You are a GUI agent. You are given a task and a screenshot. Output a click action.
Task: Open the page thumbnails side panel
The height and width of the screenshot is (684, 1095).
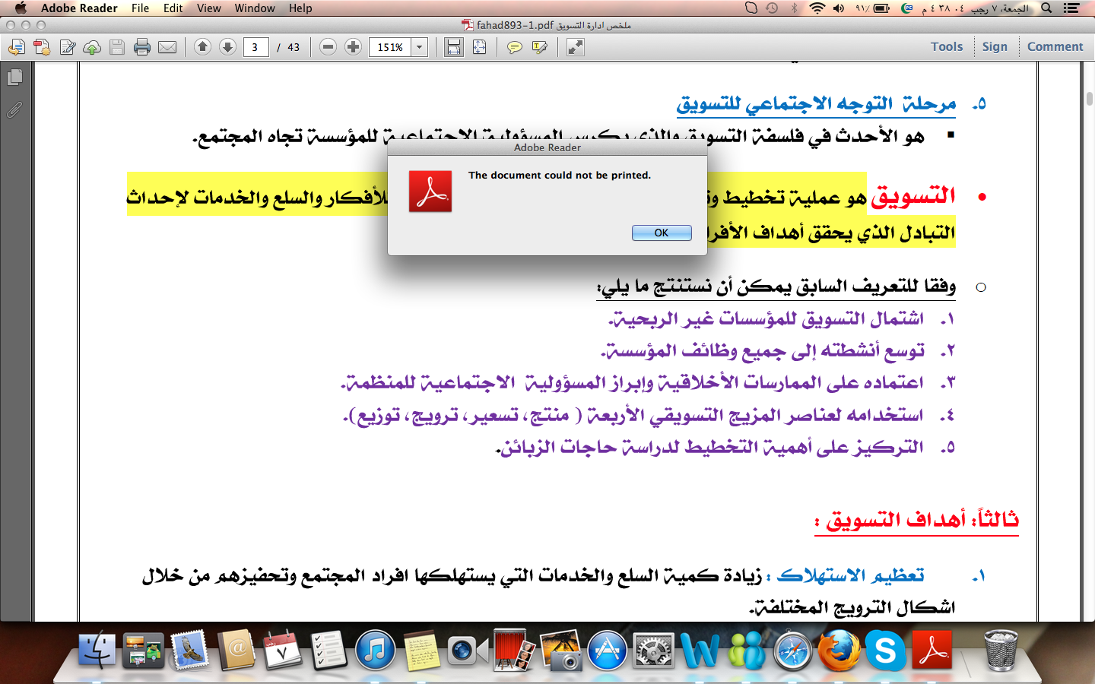(x=14, y=78)
